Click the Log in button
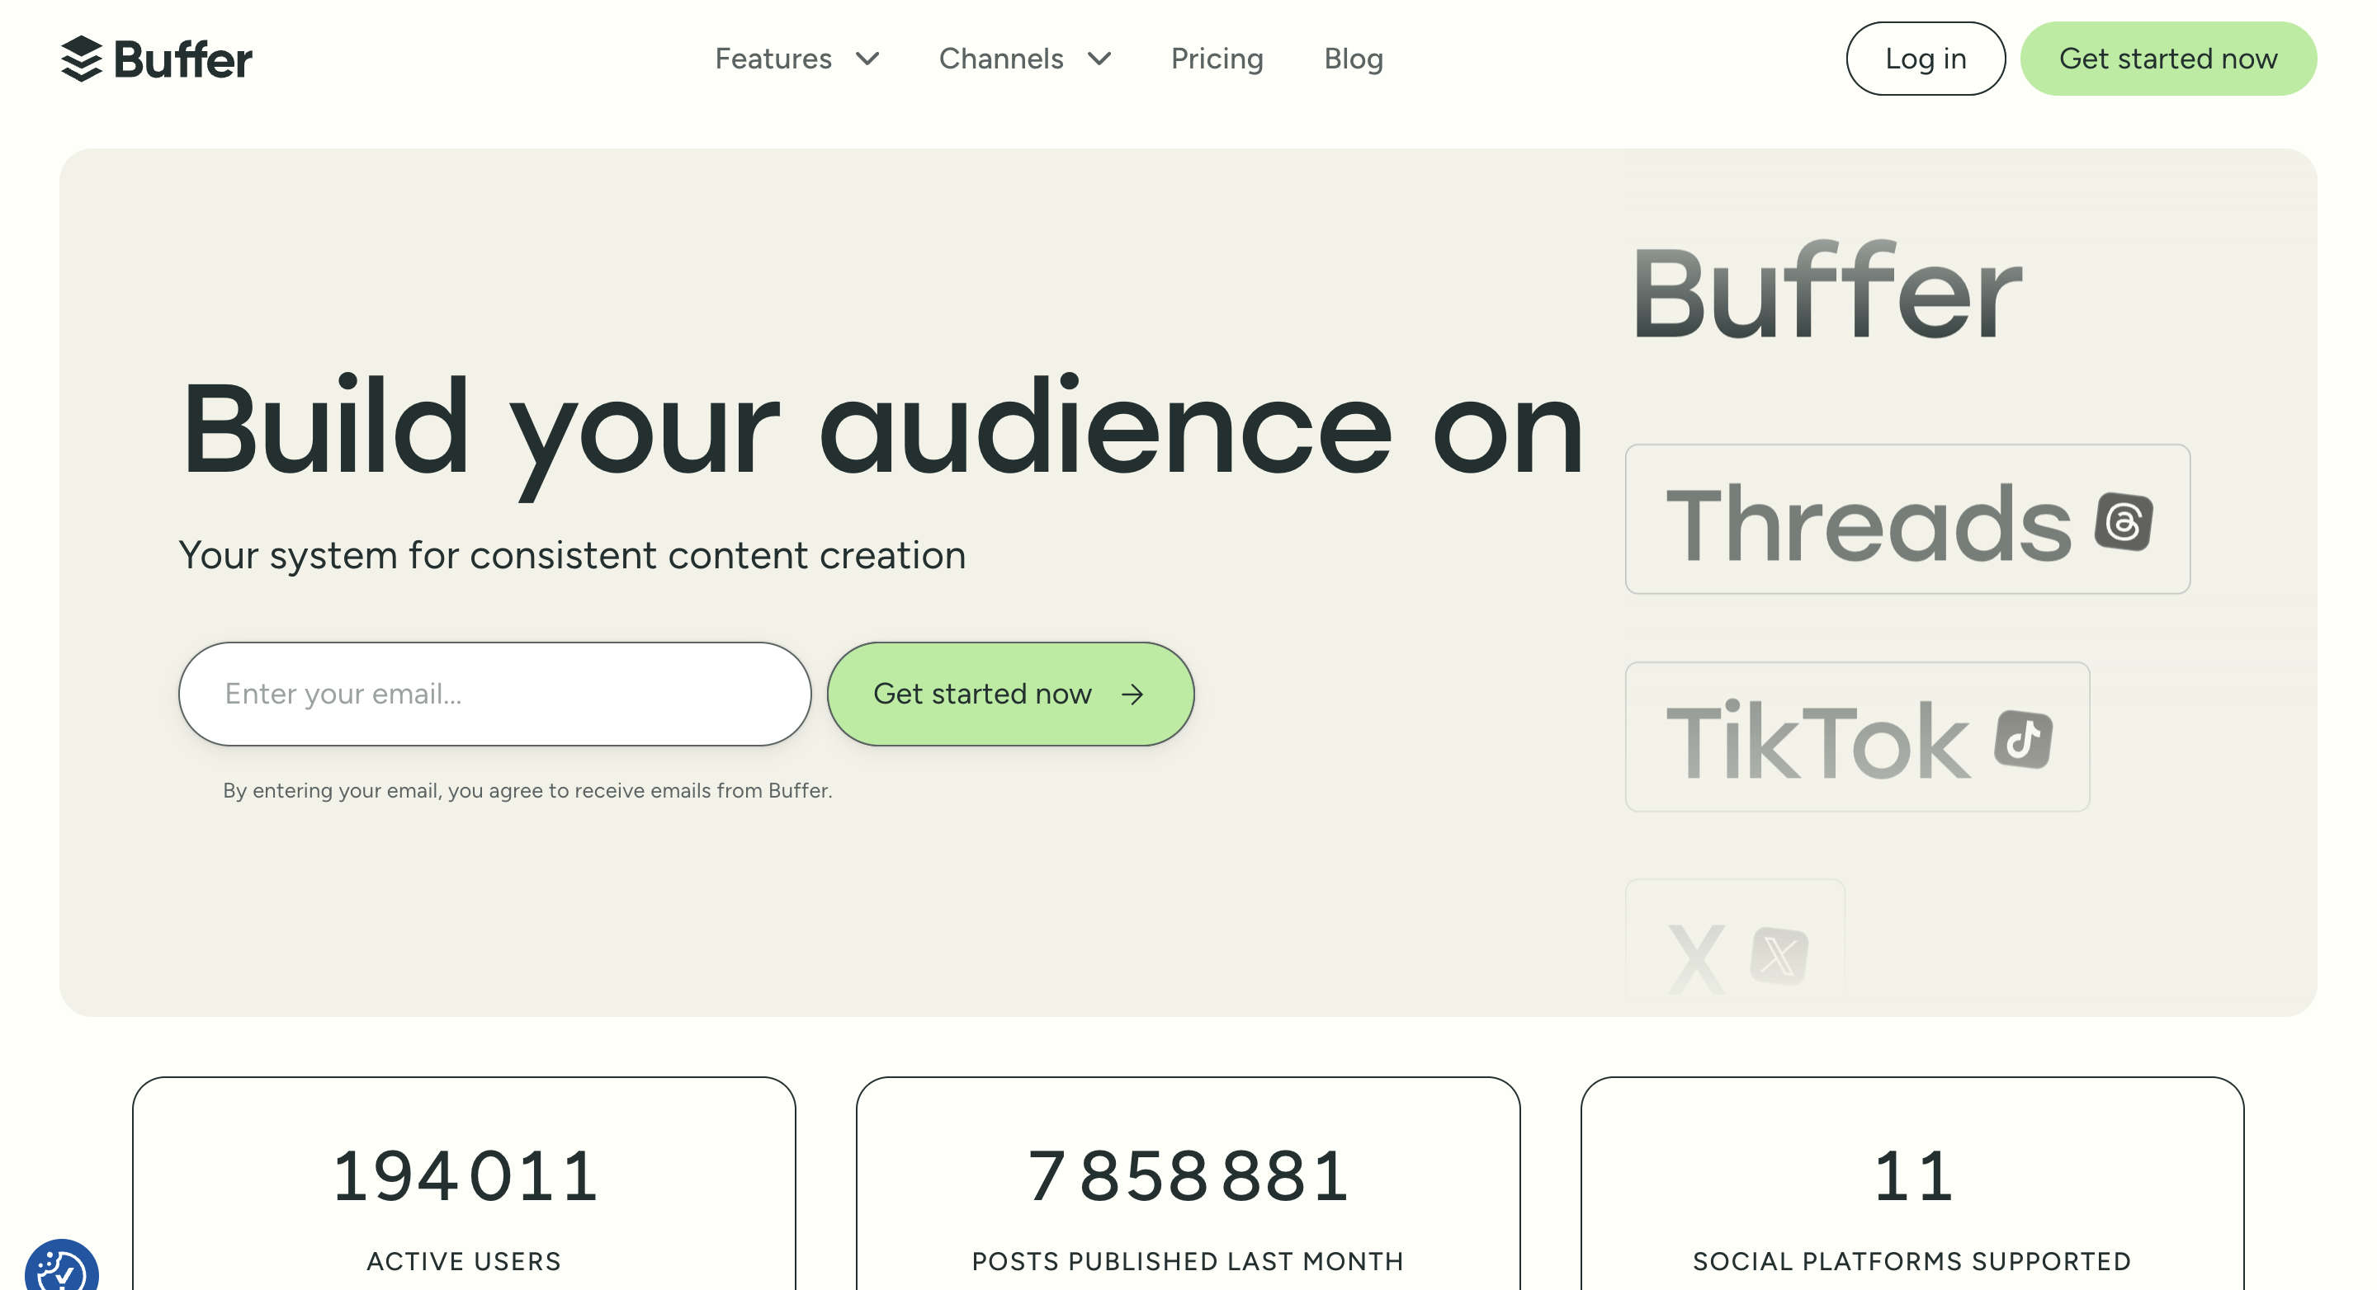2377x1290 pixels. point(1925,58)
